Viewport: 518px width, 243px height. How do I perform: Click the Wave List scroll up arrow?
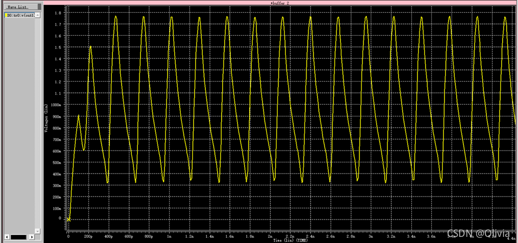[38, 15]
